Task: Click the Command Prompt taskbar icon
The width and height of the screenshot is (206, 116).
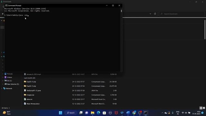Action: (145, 113)
